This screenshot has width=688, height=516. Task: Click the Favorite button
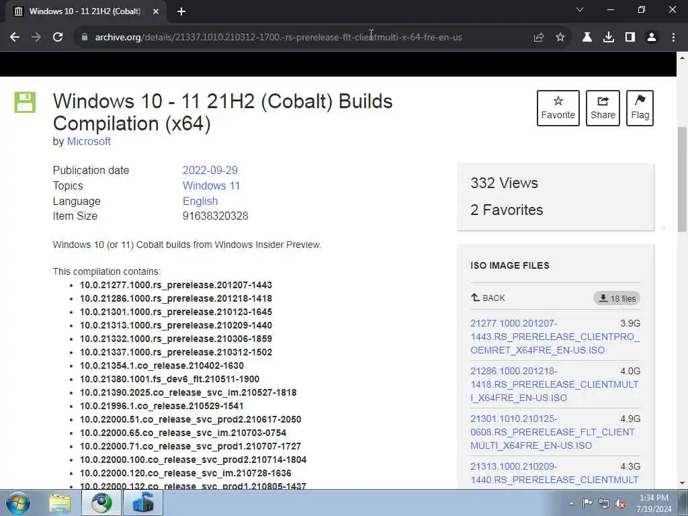coord(558,108)
